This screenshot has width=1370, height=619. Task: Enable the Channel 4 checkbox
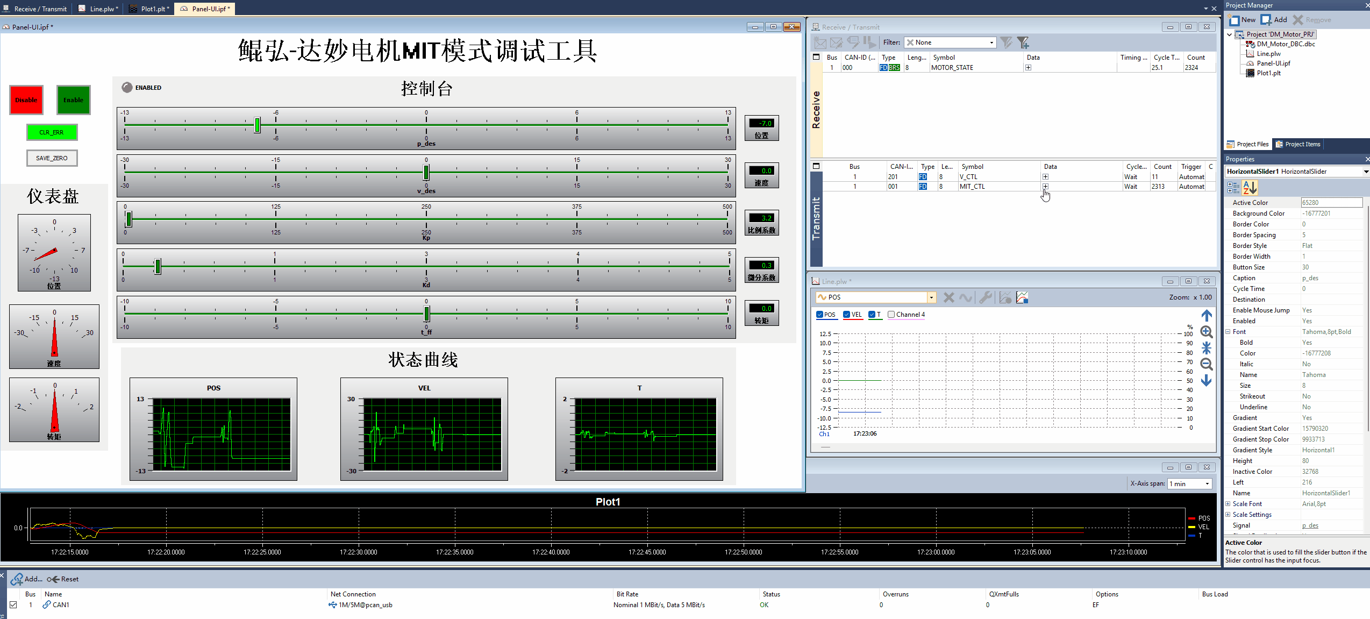(891, 315)
